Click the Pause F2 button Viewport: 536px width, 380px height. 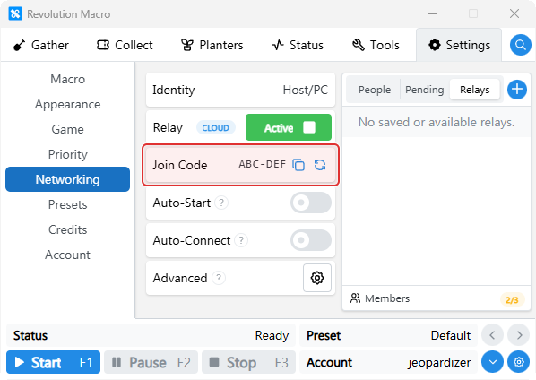(151, 362)
